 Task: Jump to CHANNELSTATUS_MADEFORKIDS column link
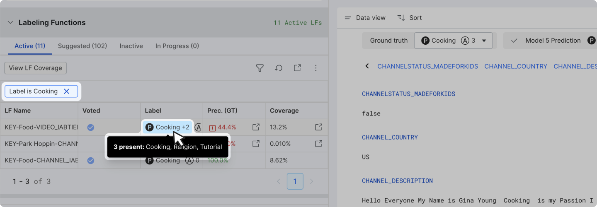click(x=427, y=66)
